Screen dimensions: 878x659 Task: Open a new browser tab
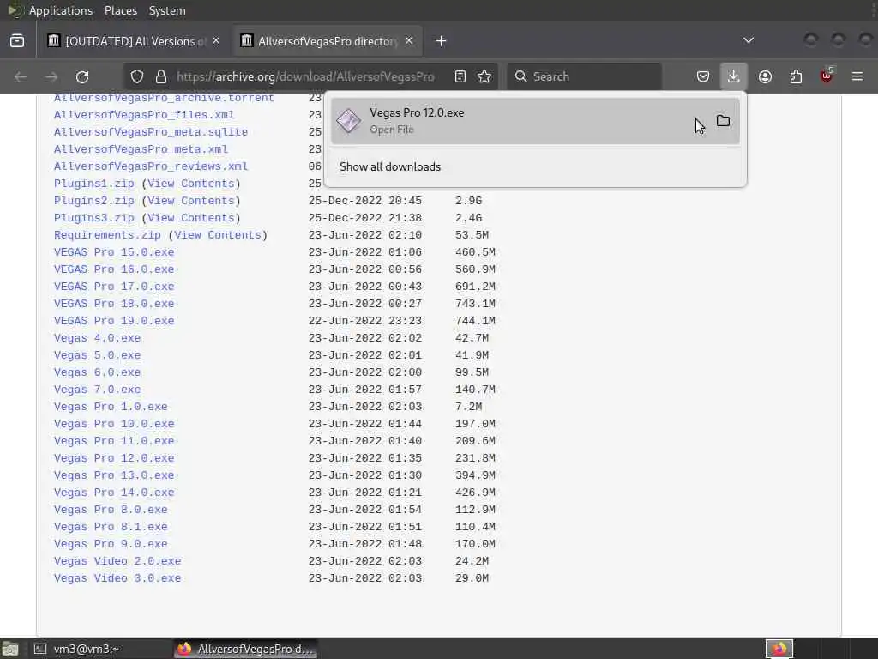442,41
